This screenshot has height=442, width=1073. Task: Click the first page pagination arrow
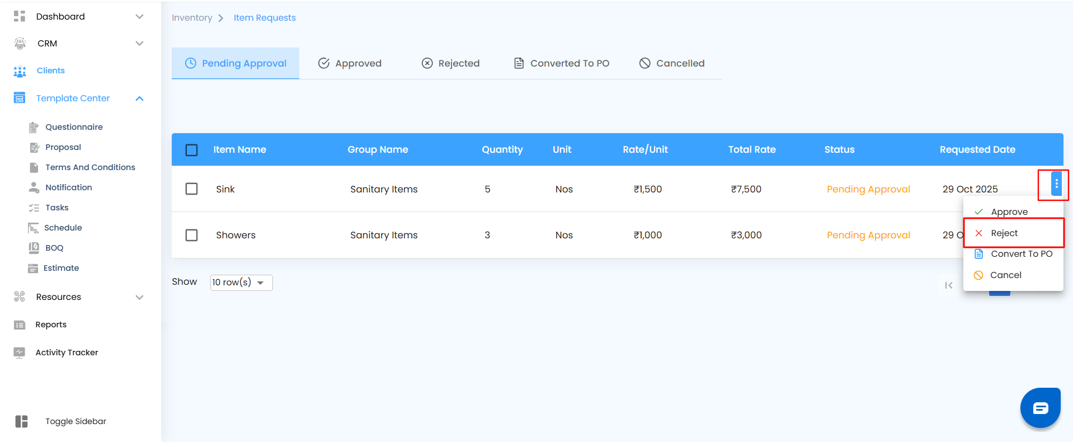click(948, 285)
